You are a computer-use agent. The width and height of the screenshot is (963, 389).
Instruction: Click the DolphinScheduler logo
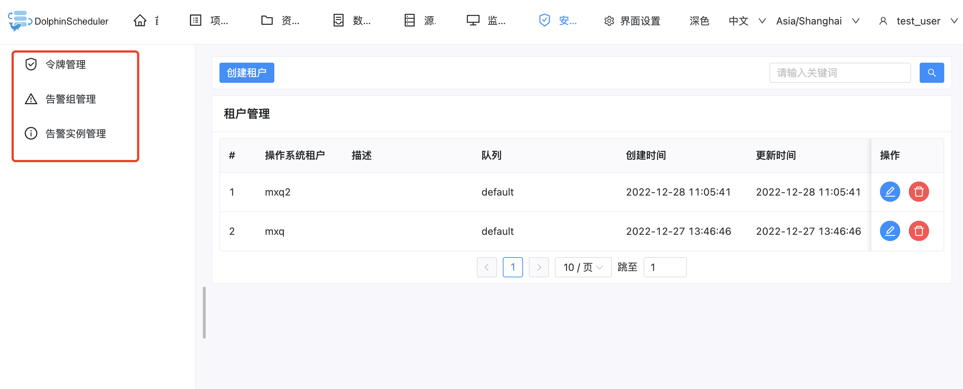[58, 21]
